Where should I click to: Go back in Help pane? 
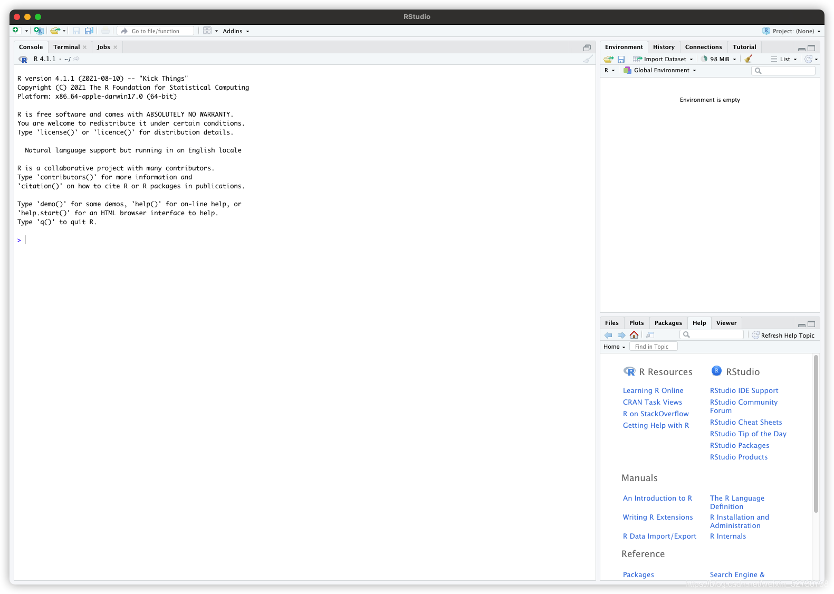(x=608, y=336)
